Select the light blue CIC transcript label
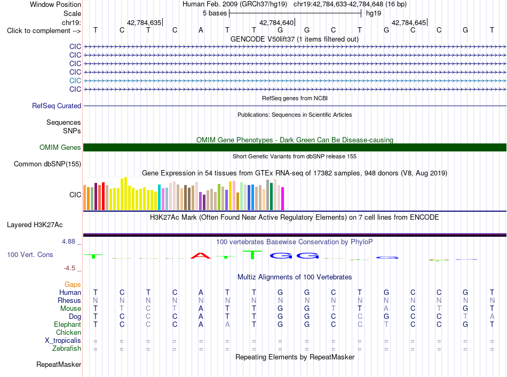507x377 pixels. (75, 81)
